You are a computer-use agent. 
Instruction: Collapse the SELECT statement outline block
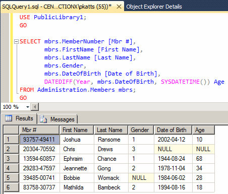tap(16, 41)
